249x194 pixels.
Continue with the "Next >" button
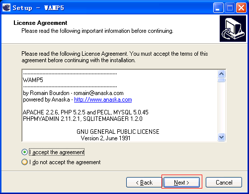tap(181, 183)
